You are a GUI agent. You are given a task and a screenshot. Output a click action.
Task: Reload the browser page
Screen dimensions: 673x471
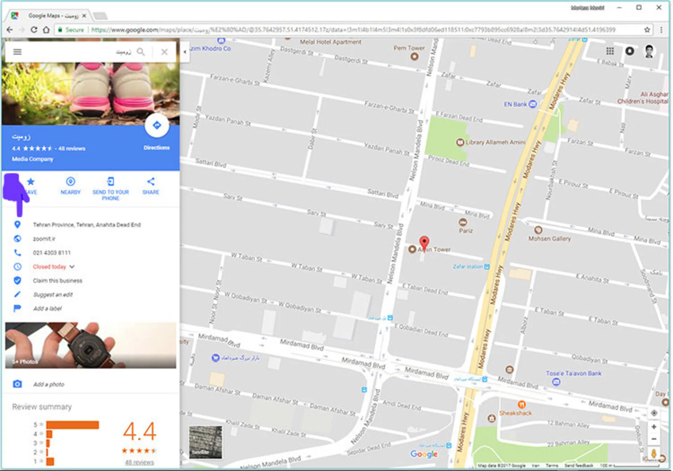click(34, 30)
